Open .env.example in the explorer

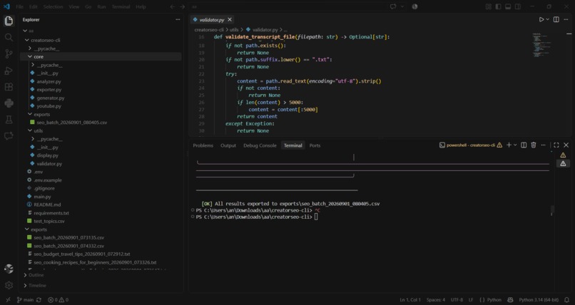(48, 180)
